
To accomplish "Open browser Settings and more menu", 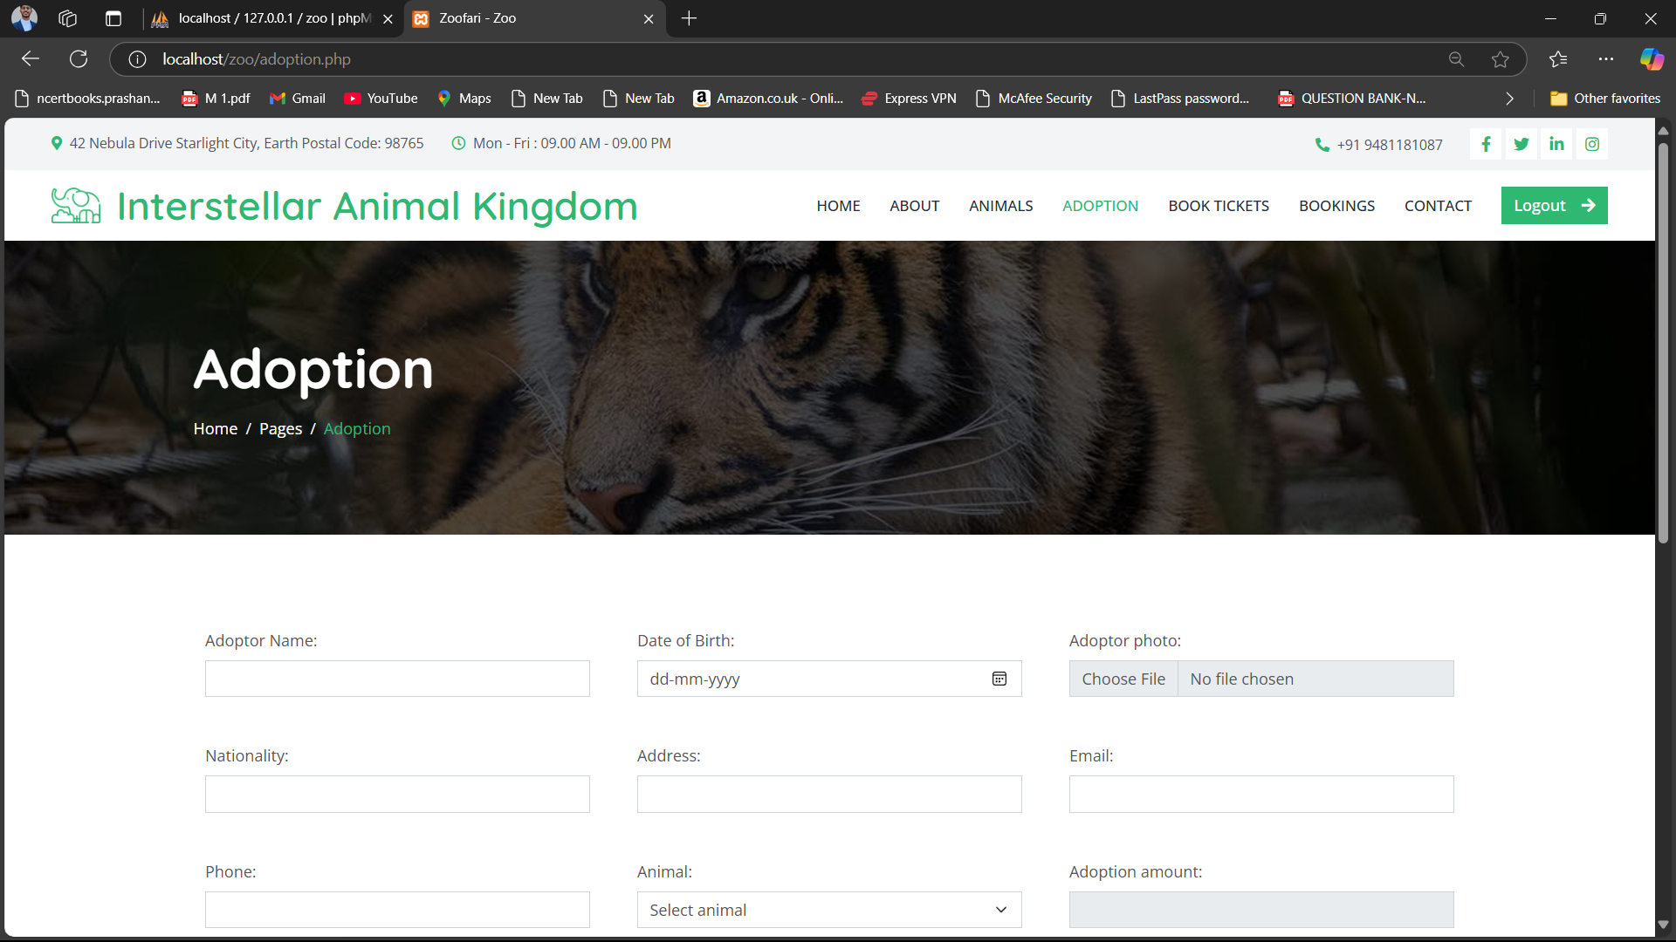I will [1605, 59].
